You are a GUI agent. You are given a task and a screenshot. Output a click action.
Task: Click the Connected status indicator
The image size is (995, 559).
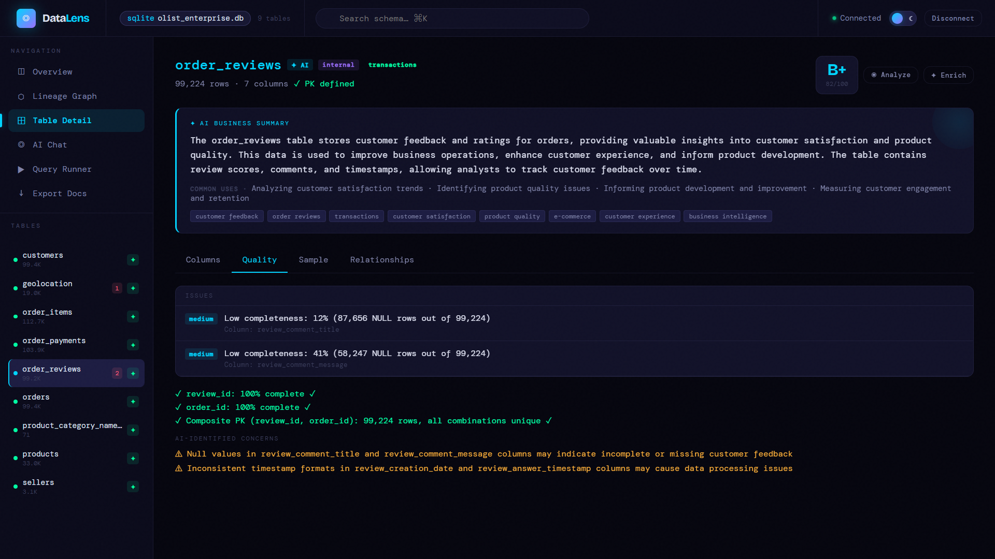856,18
